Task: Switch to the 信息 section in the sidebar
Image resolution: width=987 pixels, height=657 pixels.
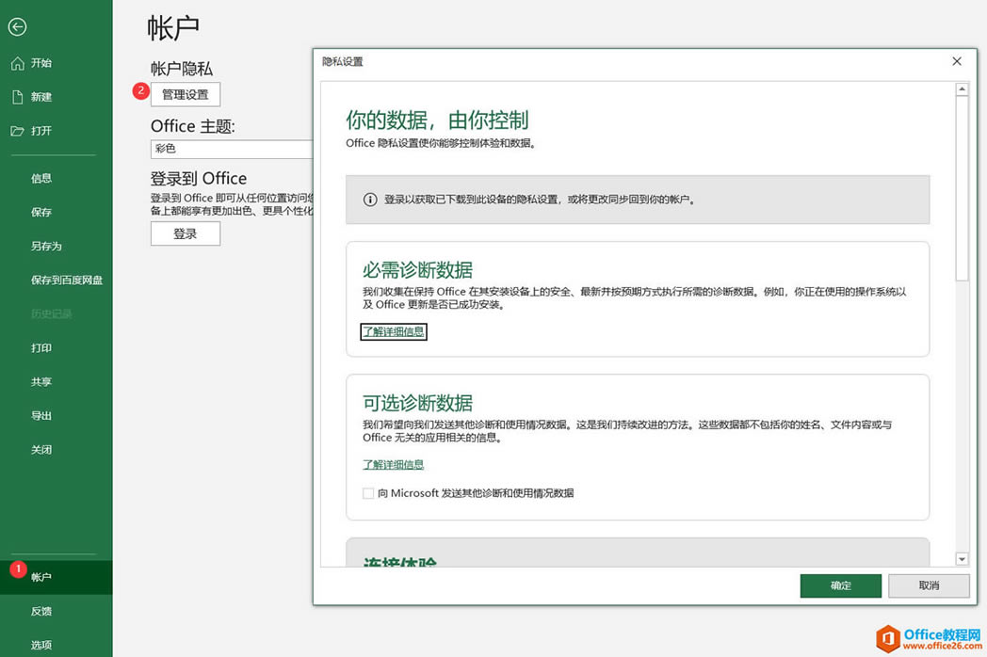Action: 42,178
